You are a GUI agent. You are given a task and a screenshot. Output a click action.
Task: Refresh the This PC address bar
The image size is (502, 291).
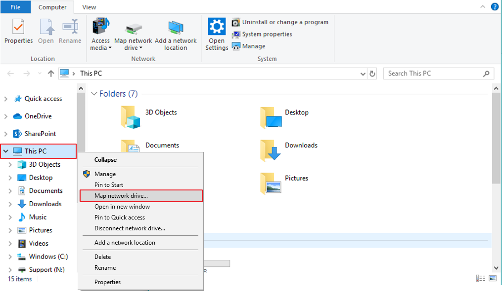373,73
